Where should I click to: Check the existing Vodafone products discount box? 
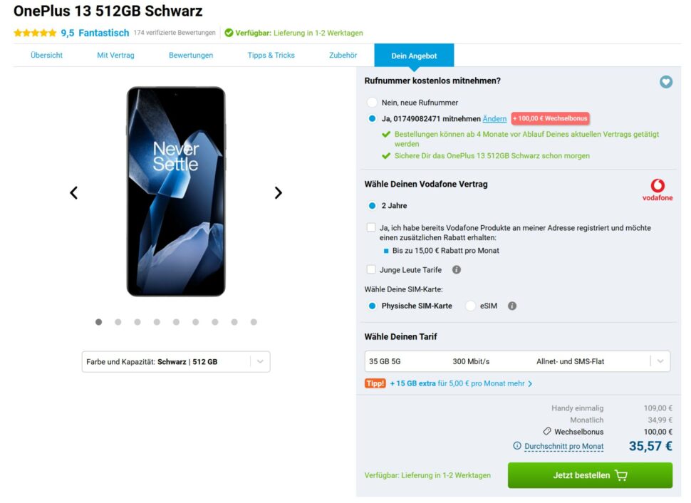[370, 228]
